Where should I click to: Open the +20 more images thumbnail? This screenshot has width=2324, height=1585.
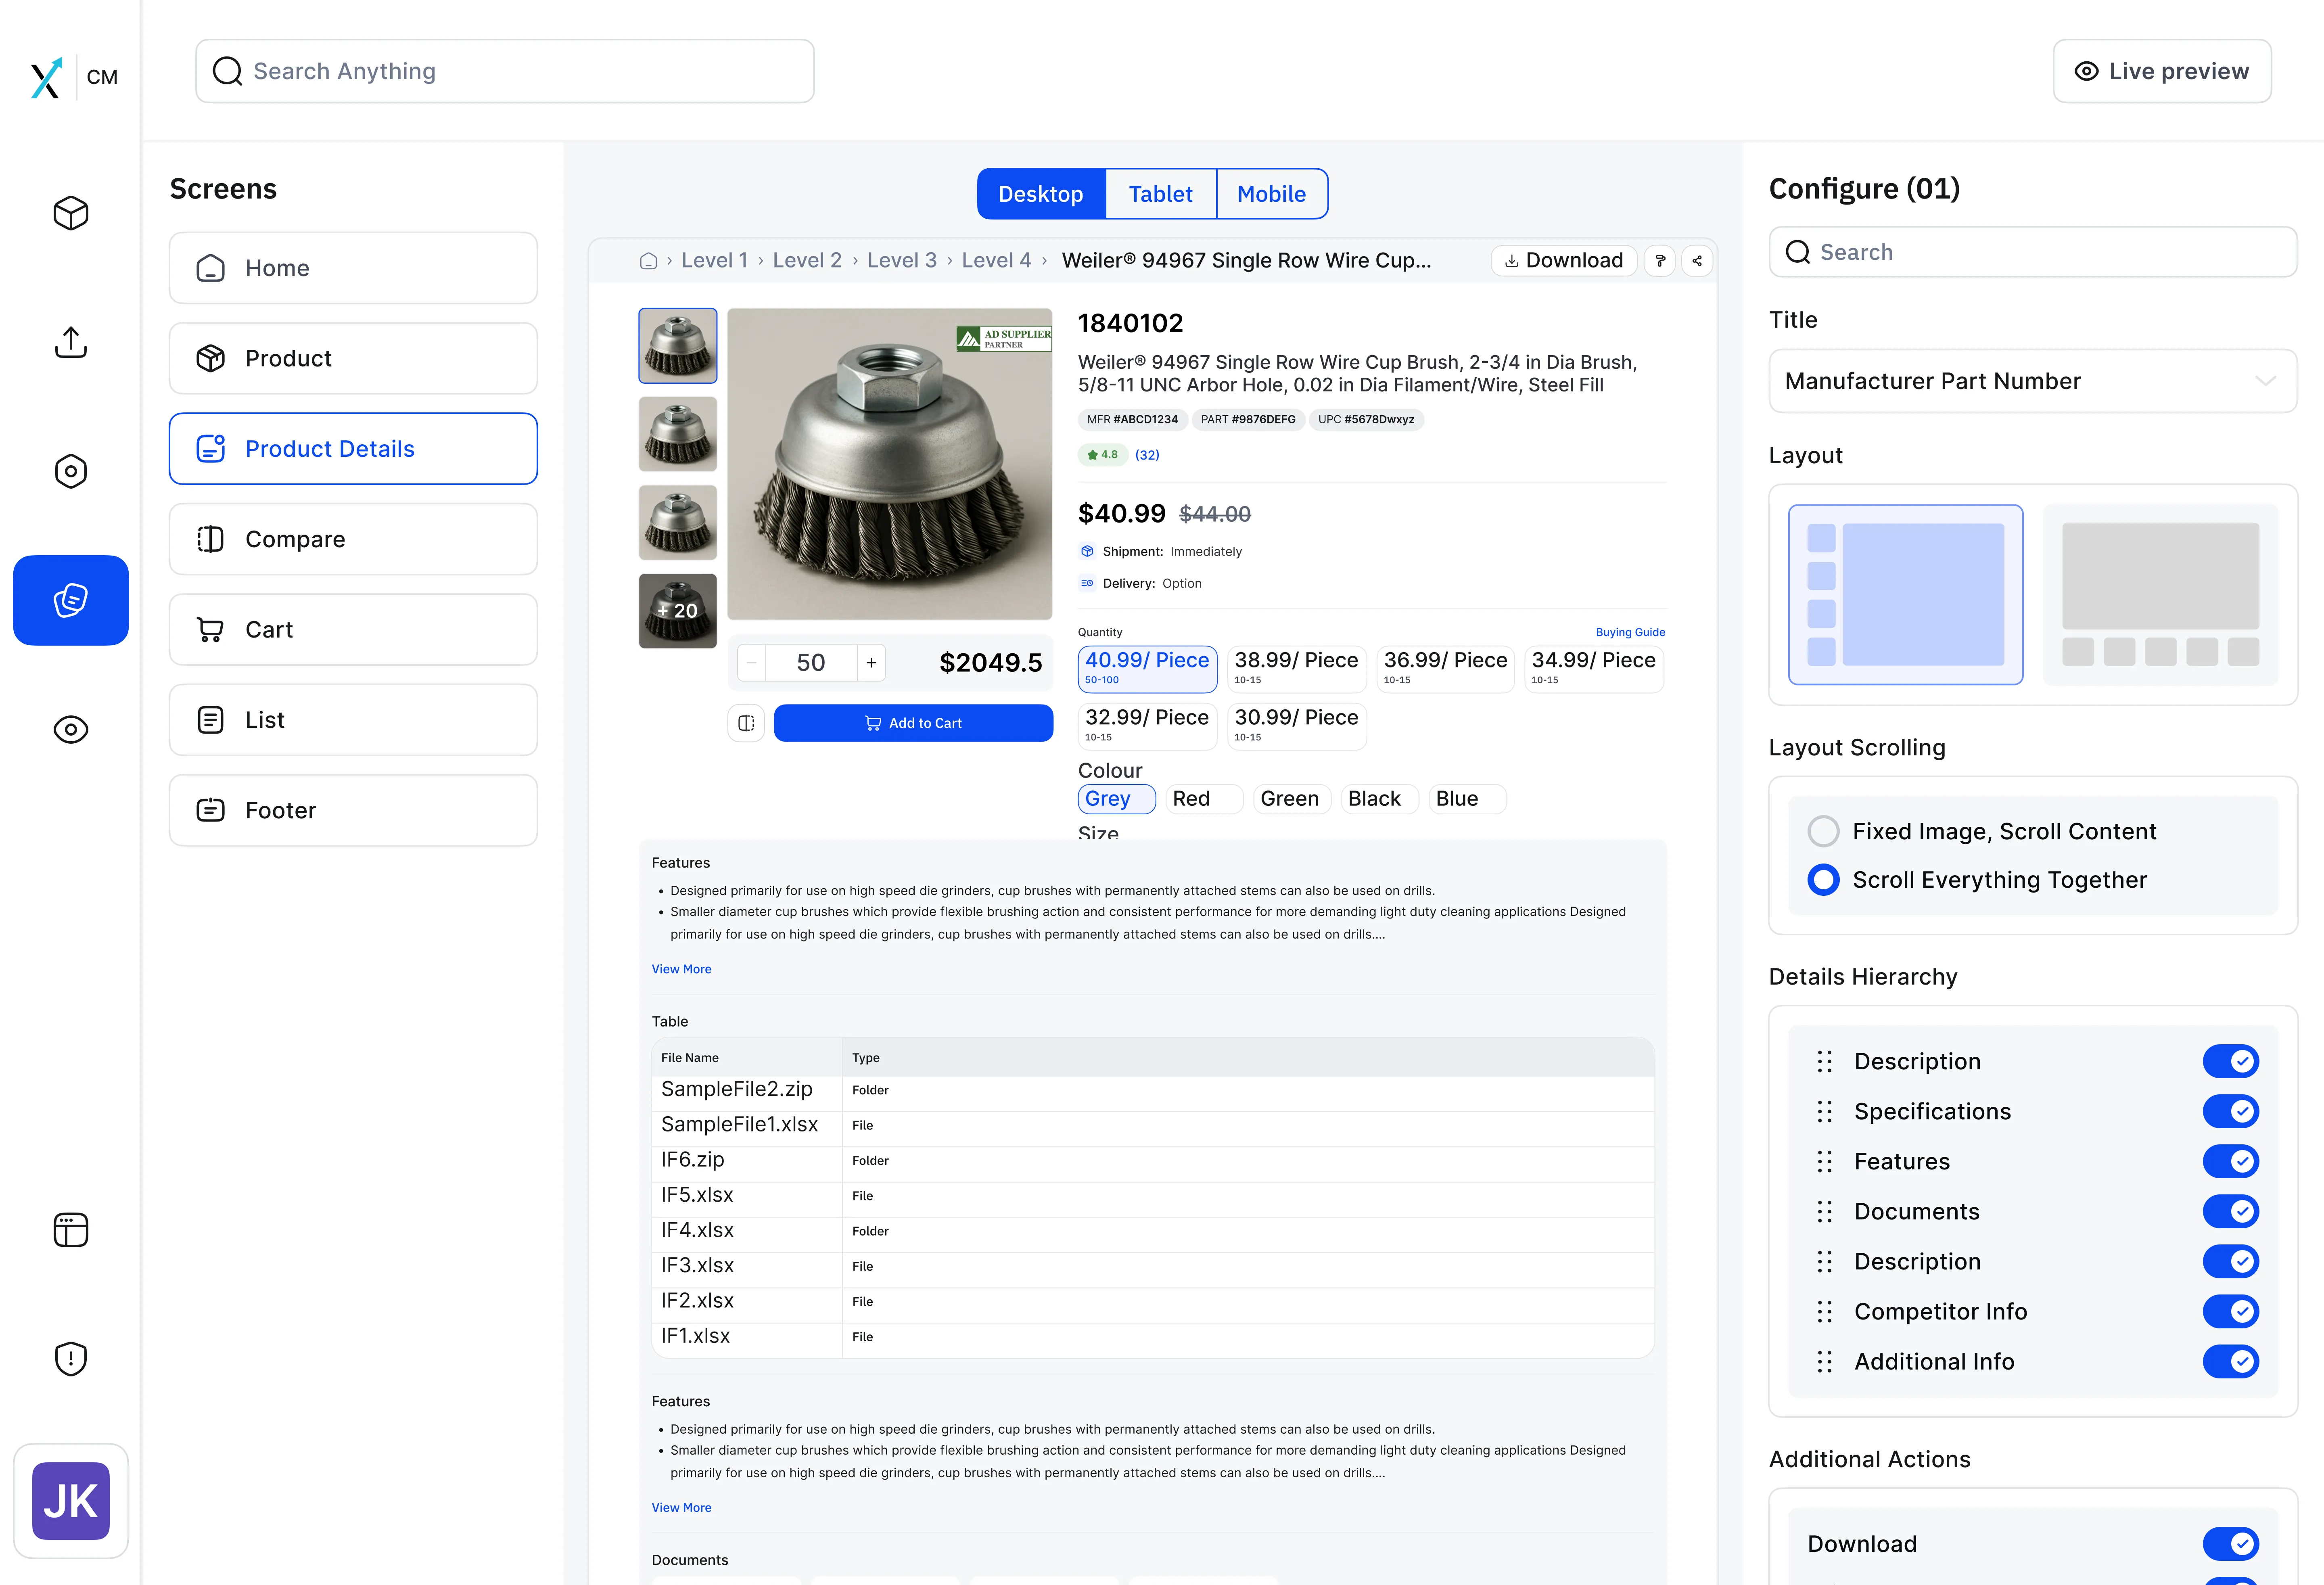point(678,611)
